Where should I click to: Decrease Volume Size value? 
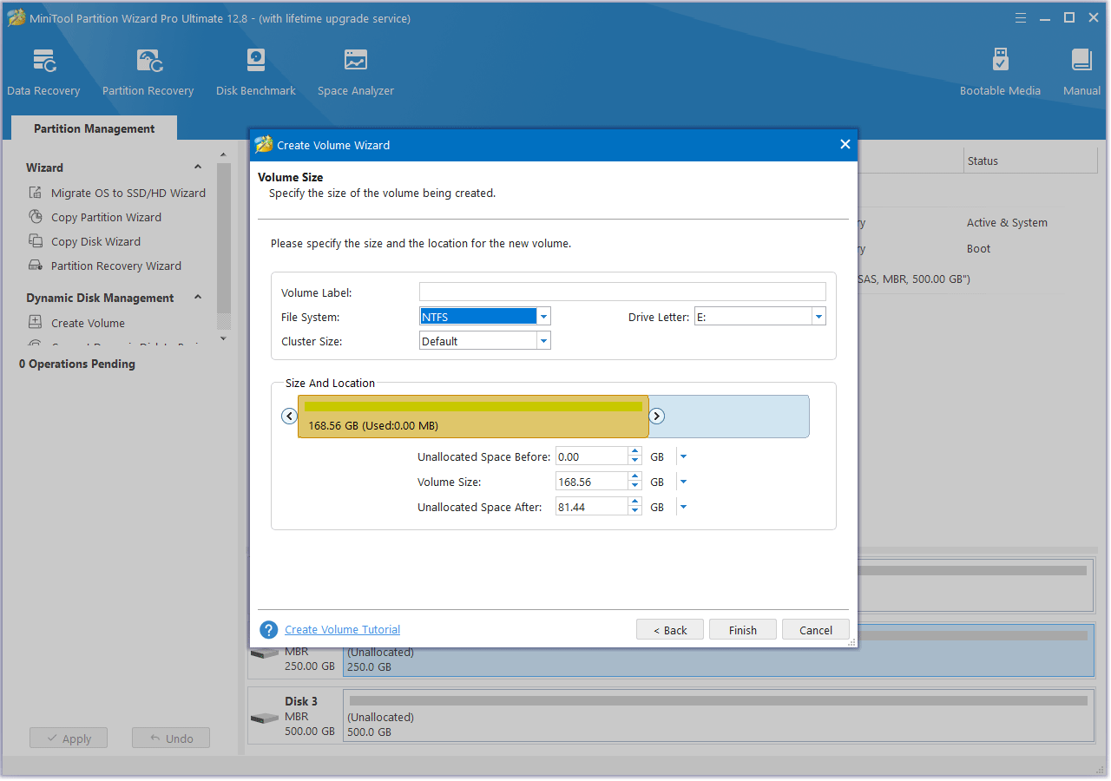tap(635, 486)
